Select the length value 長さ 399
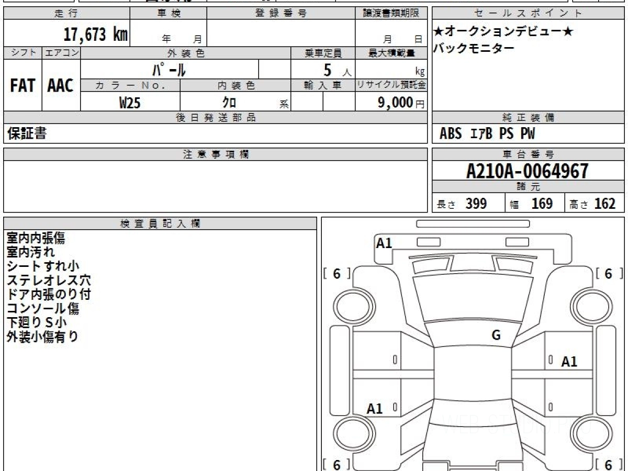This screenshot has height=471, width=628. pyautogui.click(x=462, y=204)
